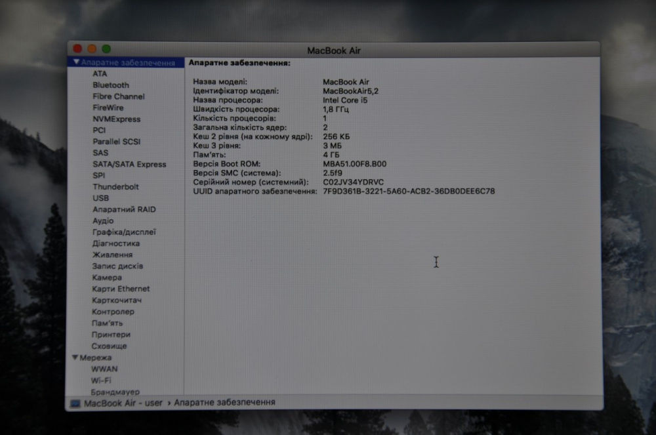Click processor speed value 1,8 ГГц
Image resolution: width=656 pixels, height=435 pixels.
(x=335, y=110)
